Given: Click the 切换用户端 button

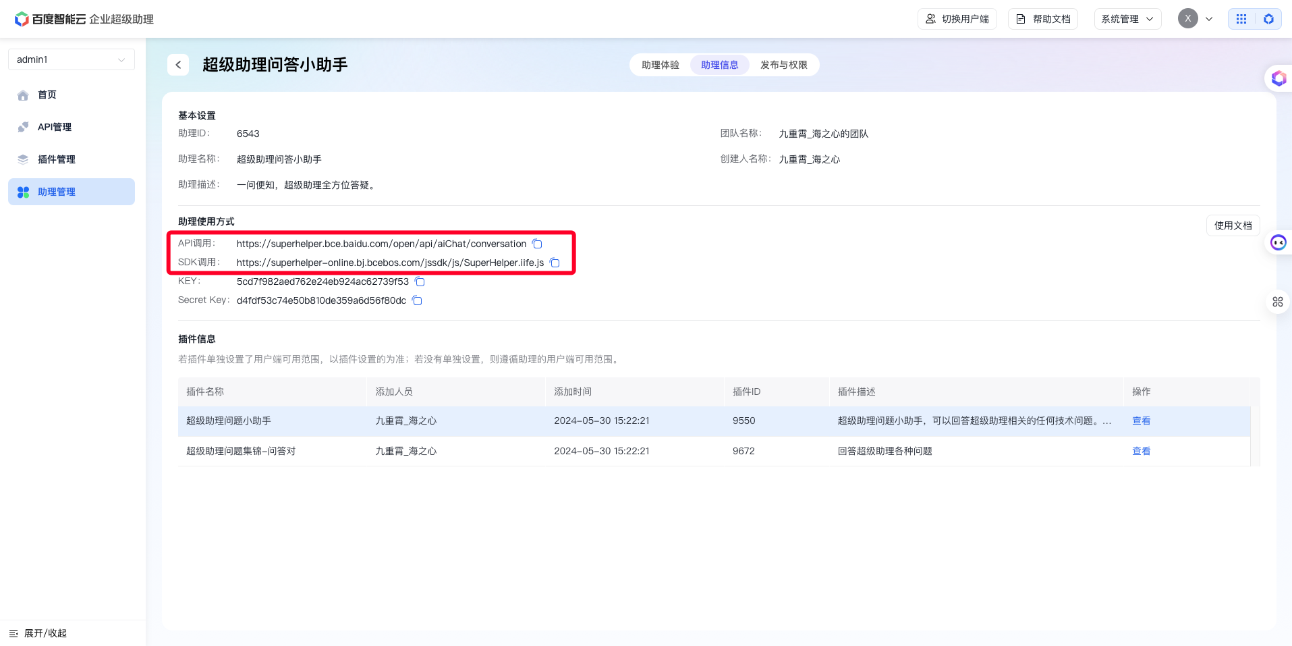Looking at the screenshot, I should [957, 19].
